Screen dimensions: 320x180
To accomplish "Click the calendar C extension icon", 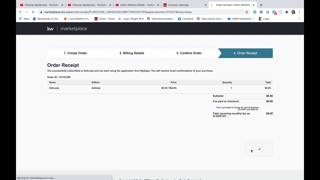I will (x=280, y=12).
